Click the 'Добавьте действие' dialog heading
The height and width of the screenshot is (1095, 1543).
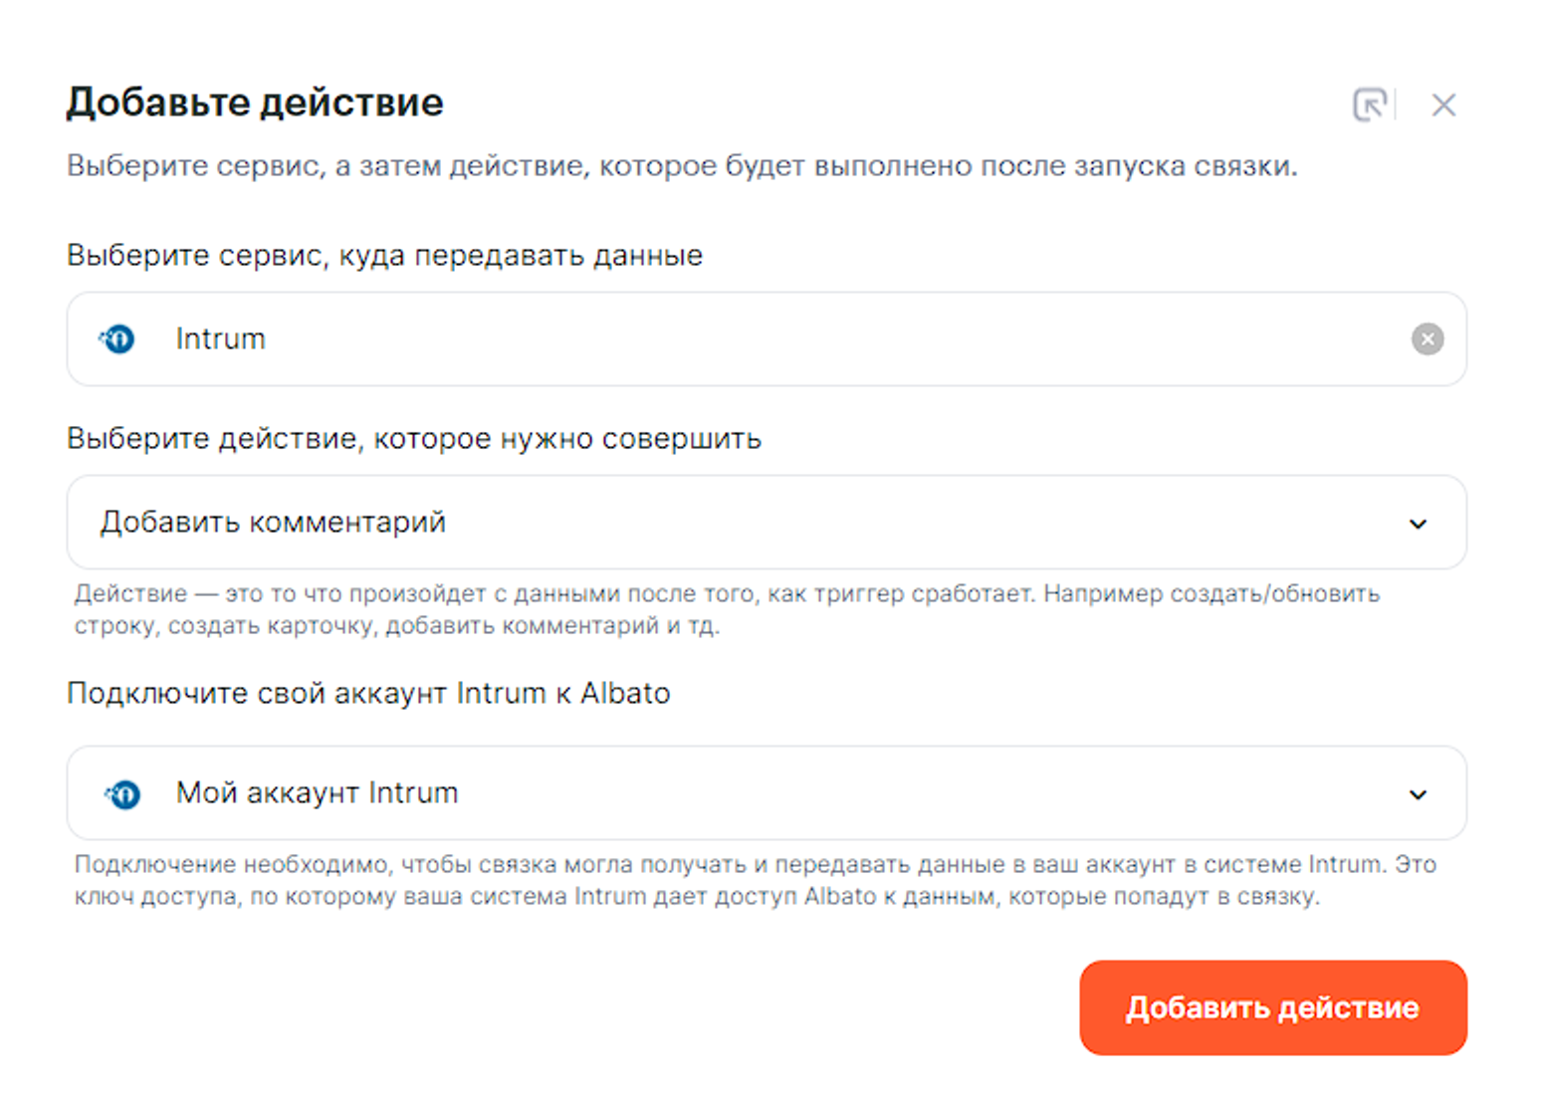coord(255,103)
